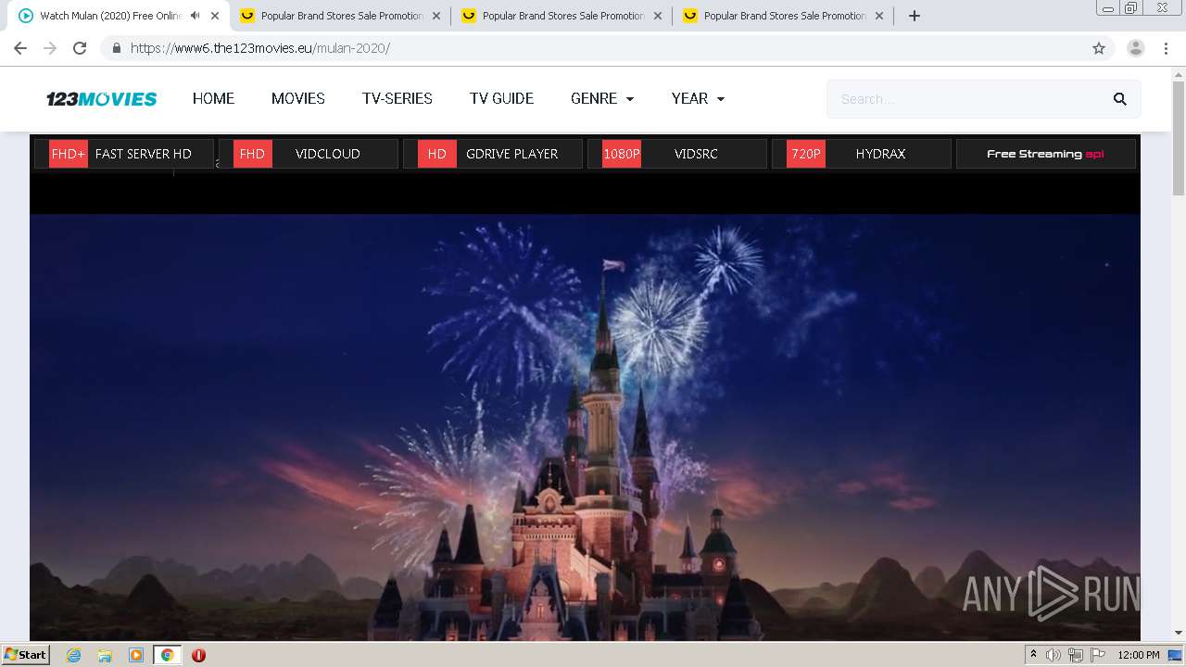1186x667 pixels.
Task: Bookmark this page with the star icon
Action: [x=1099, y=48]
